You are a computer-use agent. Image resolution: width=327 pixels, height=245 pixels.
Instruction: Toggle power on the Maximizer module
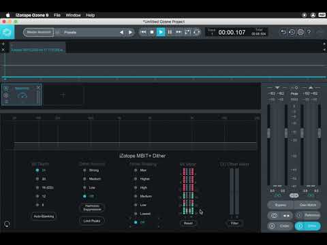(x=6, y=88)
